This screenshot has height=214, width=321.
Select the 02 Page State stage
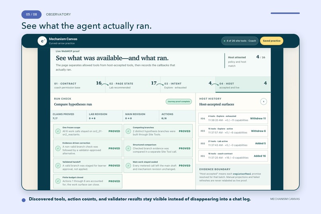(133, 84)
